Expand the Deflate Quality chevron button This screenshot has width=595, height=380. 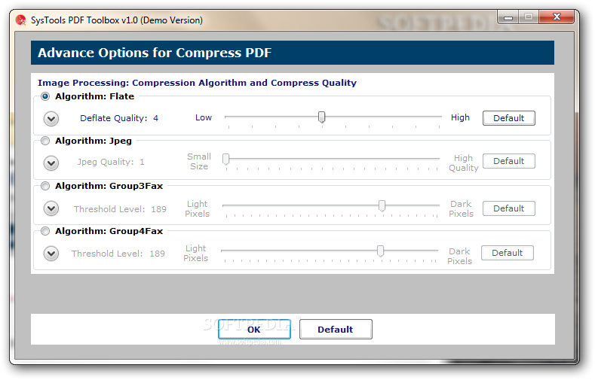[x=51, y=119]
